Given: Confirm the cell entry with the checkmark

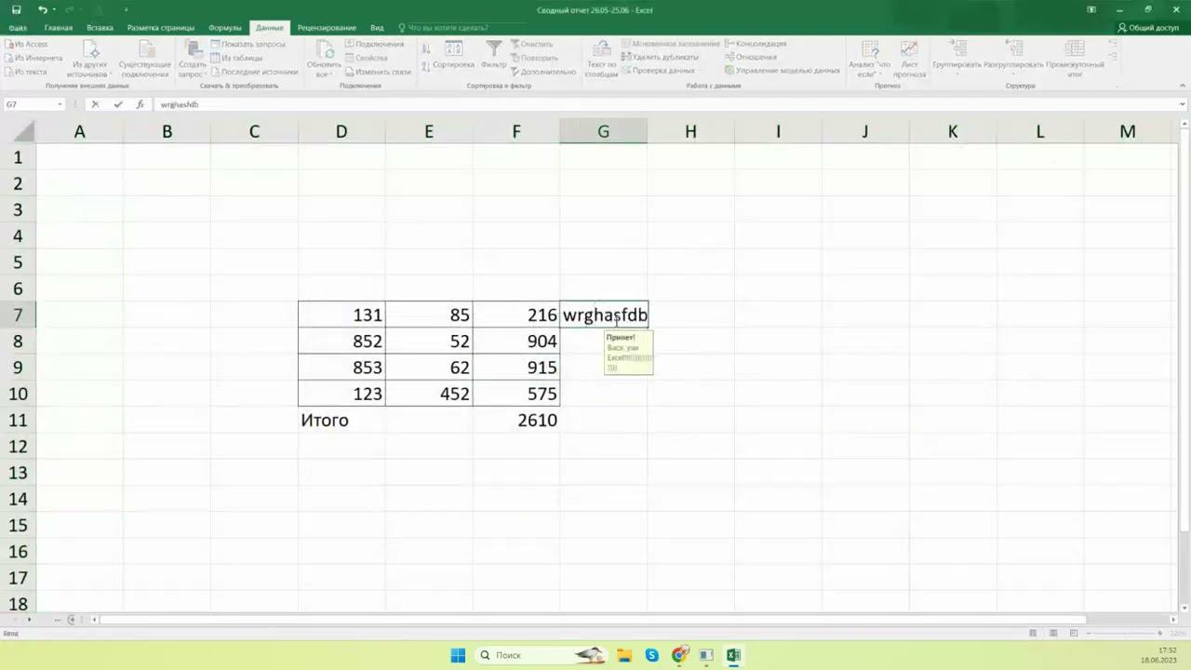Looking at the screenshot, I should click(x=118, y=104).
